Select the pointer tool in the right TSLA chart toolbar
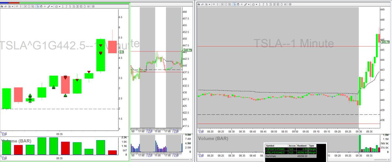392x162 pixels. click(235, 4)
